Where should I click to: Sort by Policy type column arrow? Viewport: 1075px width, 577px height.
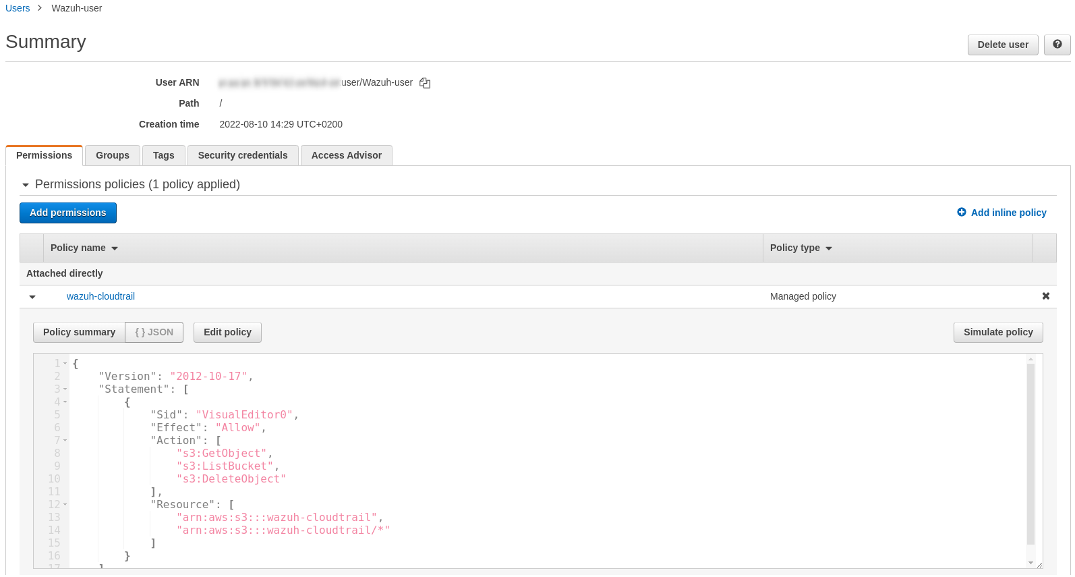tap(829, 248)
